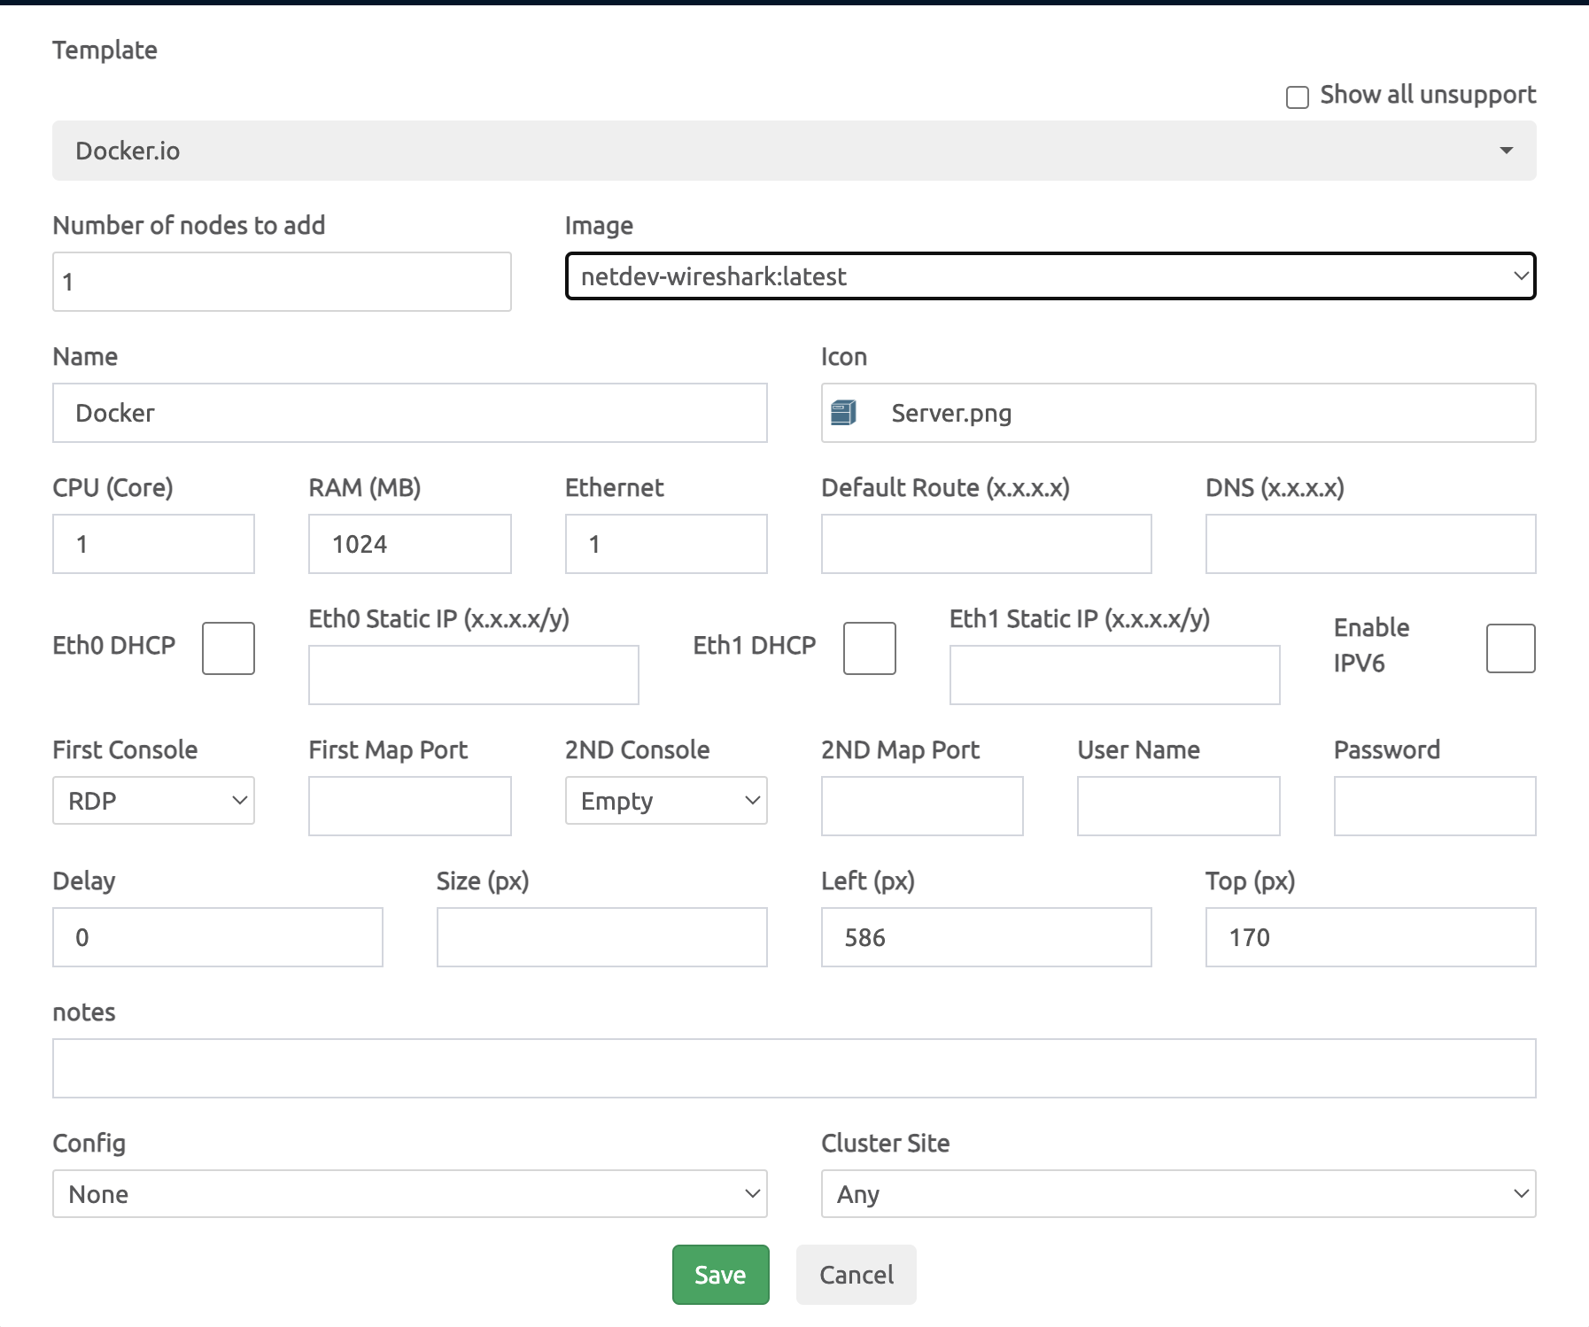Click the green Save button
The width and height of the screenshot is (1589, 1327).
pyautogui.click(x=720, y=1275)
